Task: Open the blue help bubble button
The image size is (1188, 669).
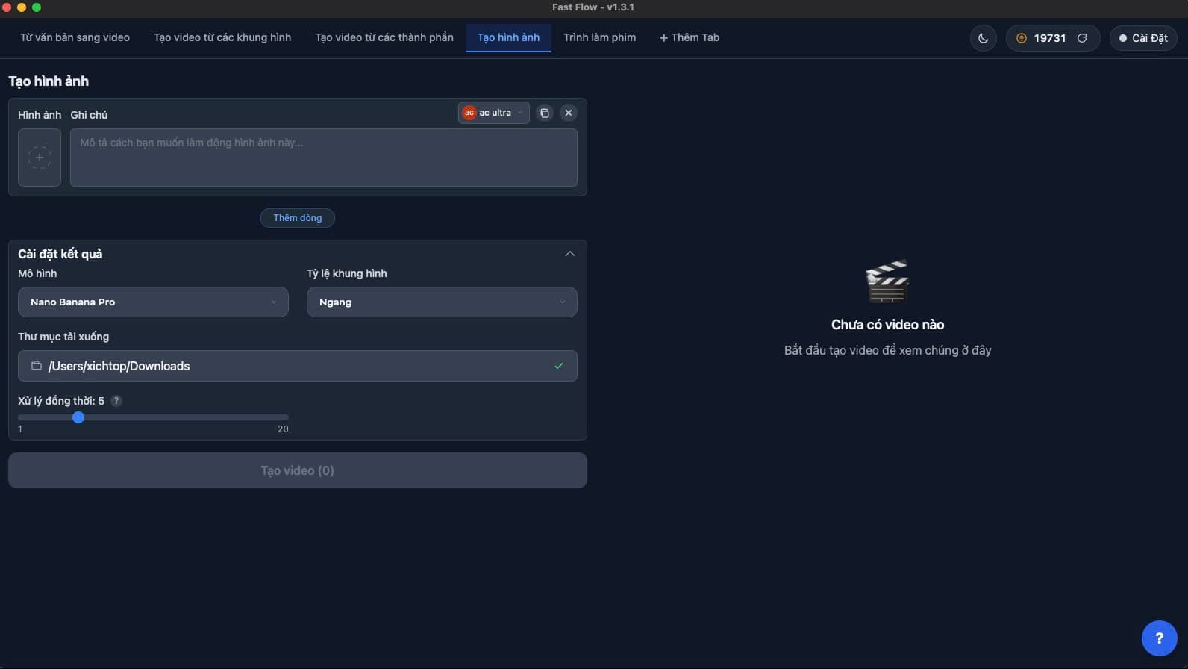Action: coord(1159,638)
